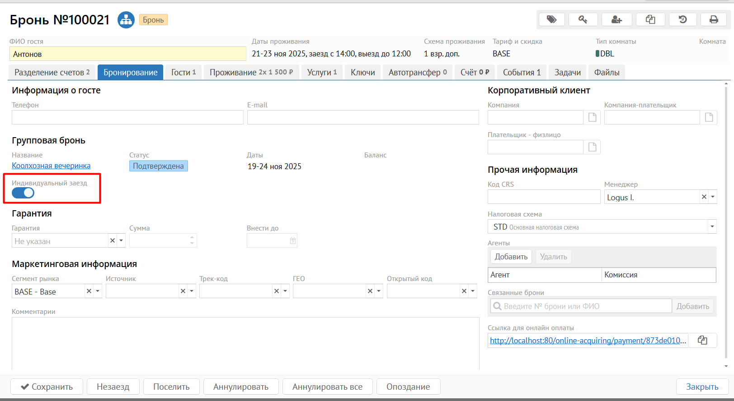Viewport: 734px width, 401px height.
Task: Click the tags icon button
Action: click(551, 19)
